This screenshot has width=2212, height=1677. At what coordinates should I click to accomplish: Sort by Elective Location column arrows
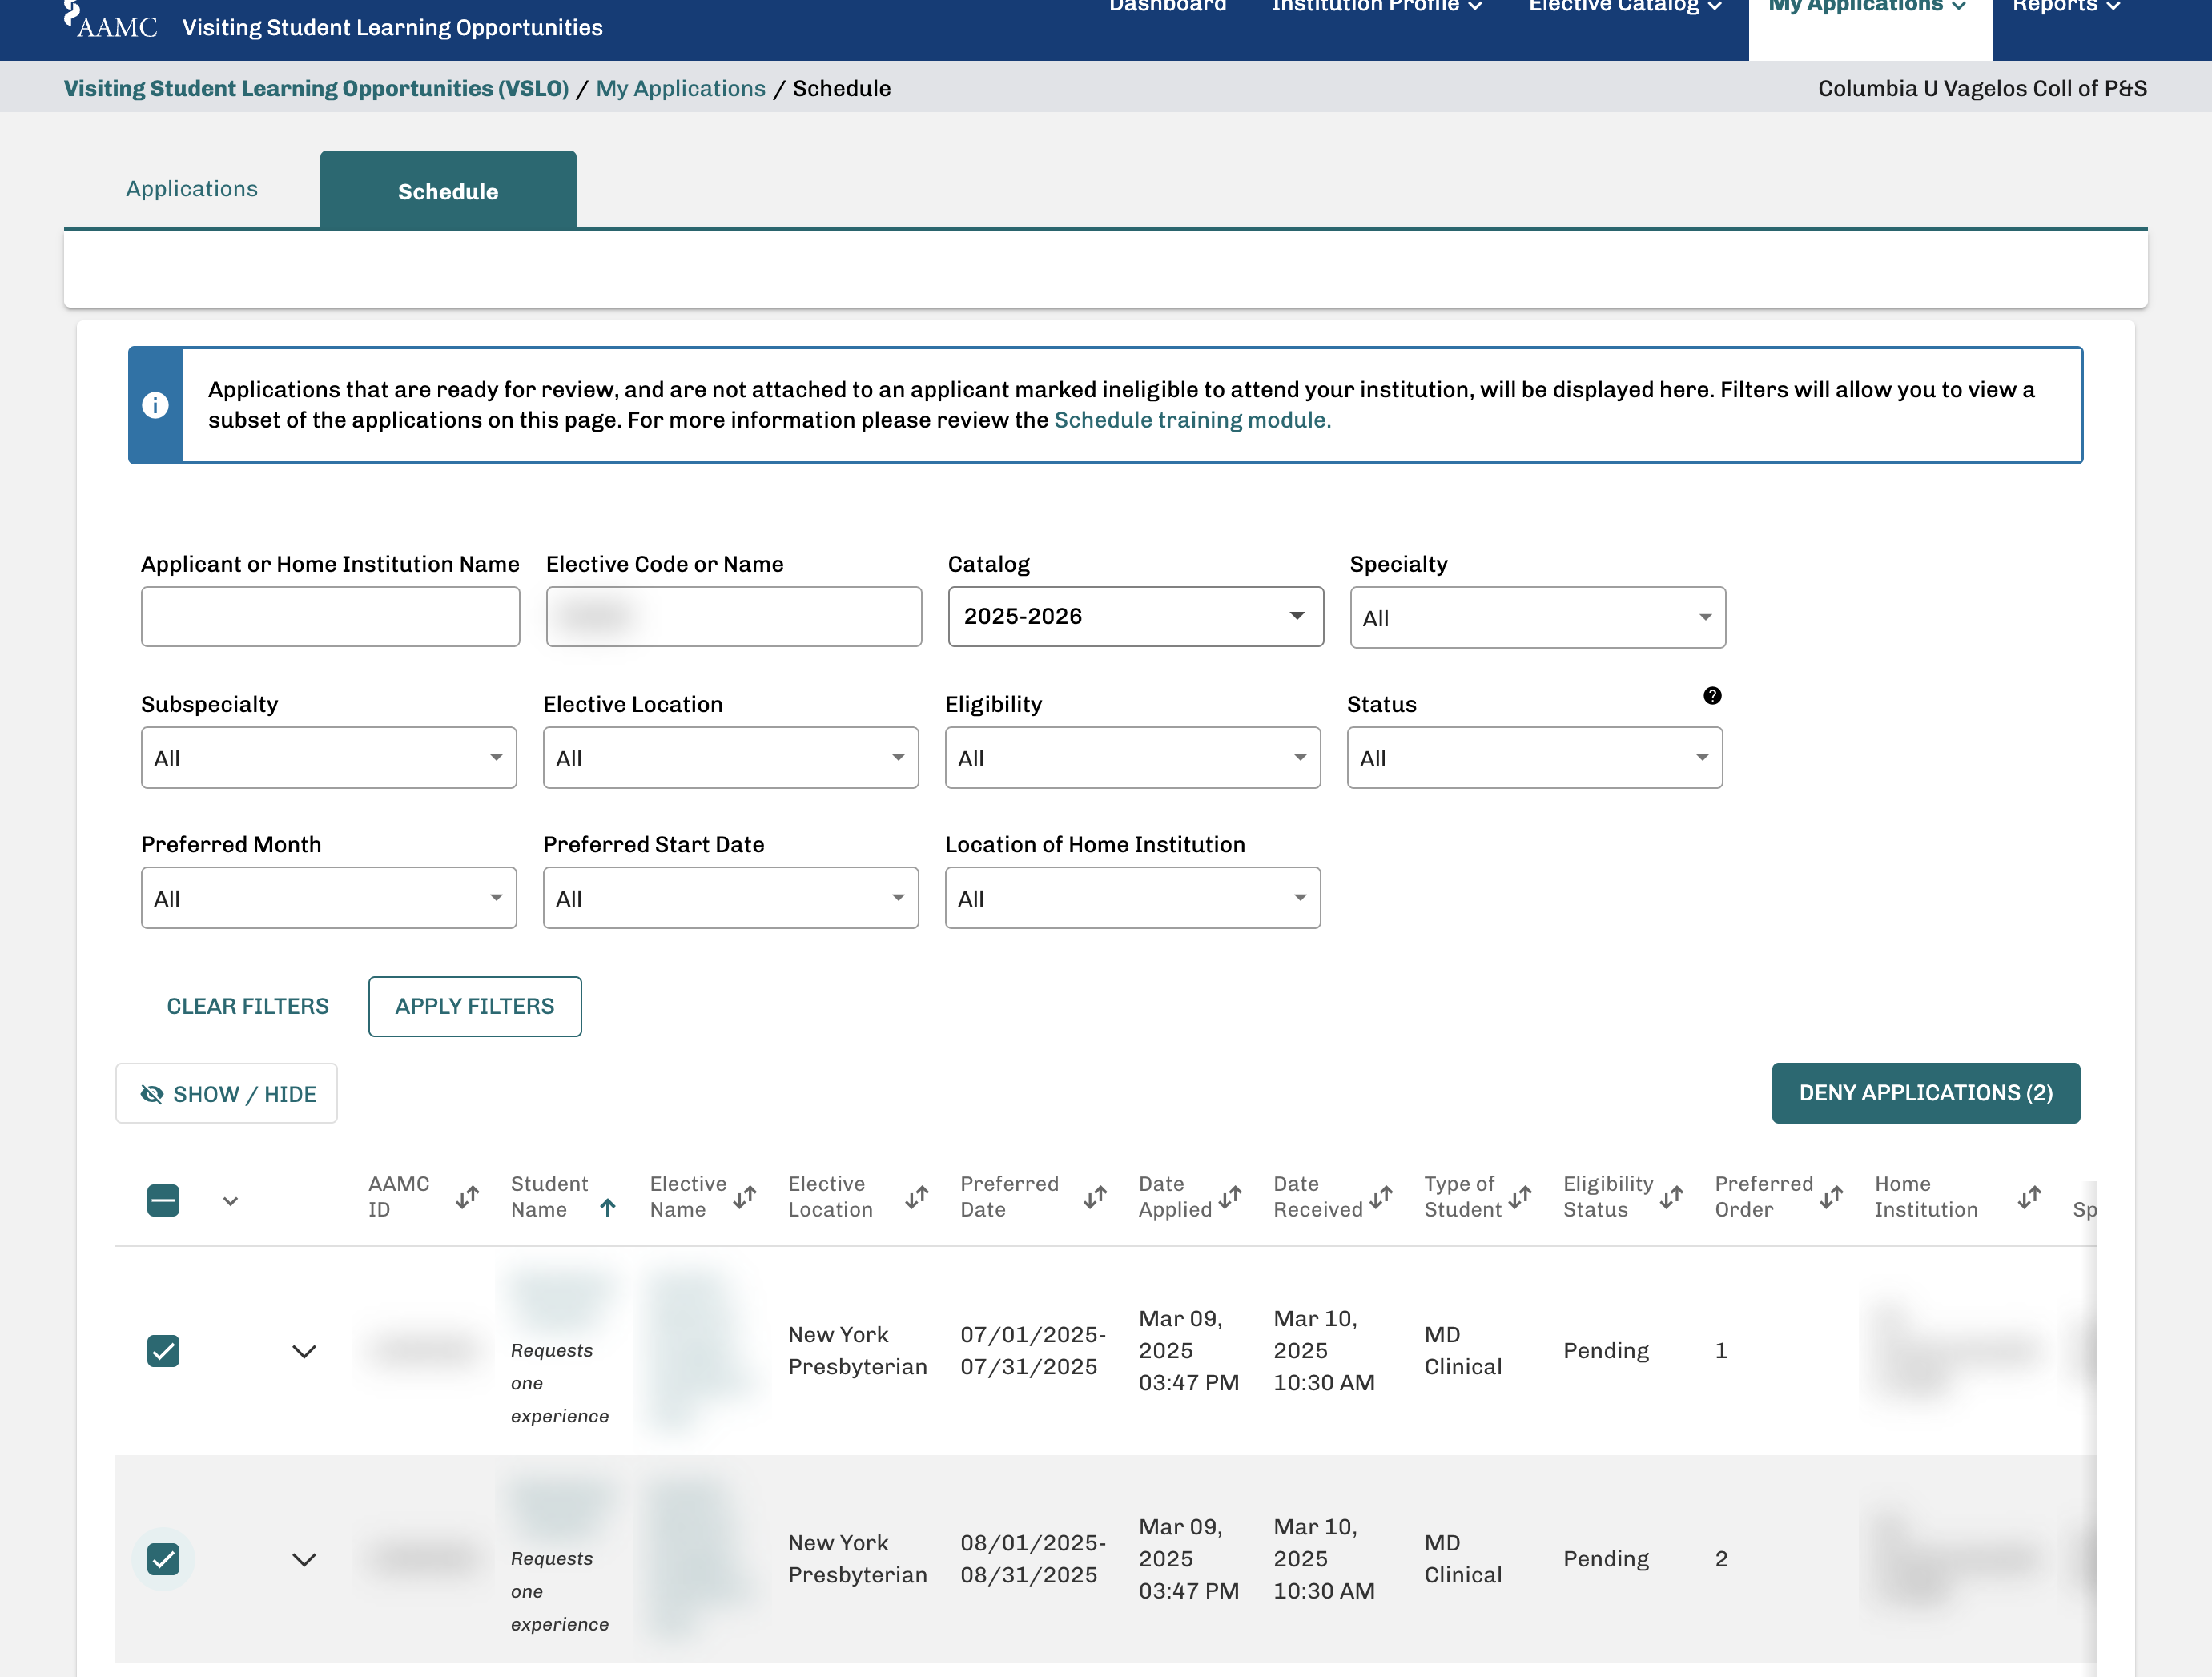[x=917, y=1197]
